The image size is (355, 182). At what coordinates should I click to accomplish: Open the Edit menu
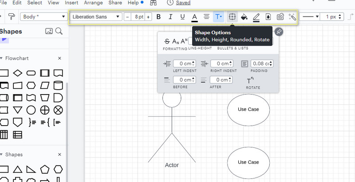tap(17, 3)
